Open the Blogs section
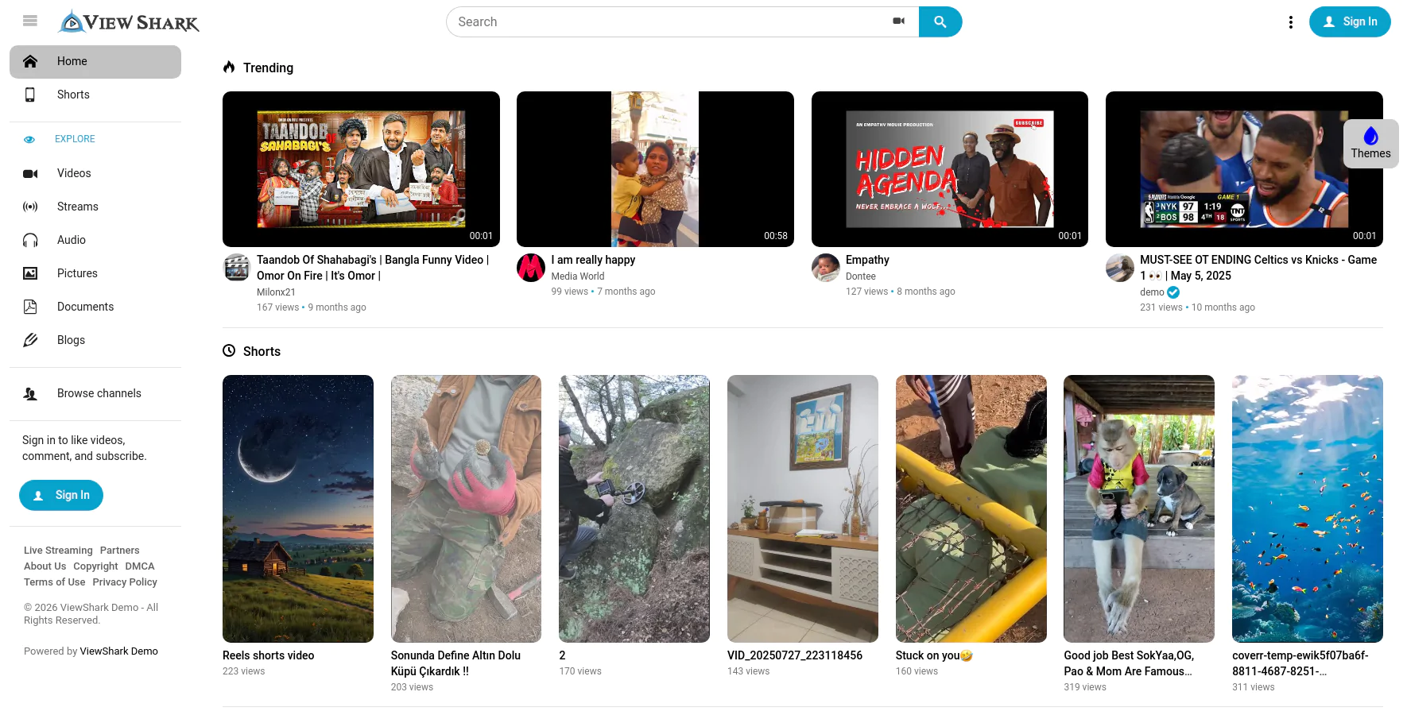1407x715 pixels. 71,340
